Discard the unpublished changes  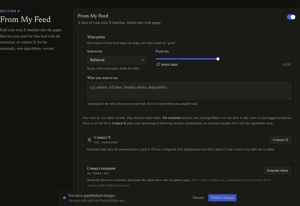tap(198, 198)
